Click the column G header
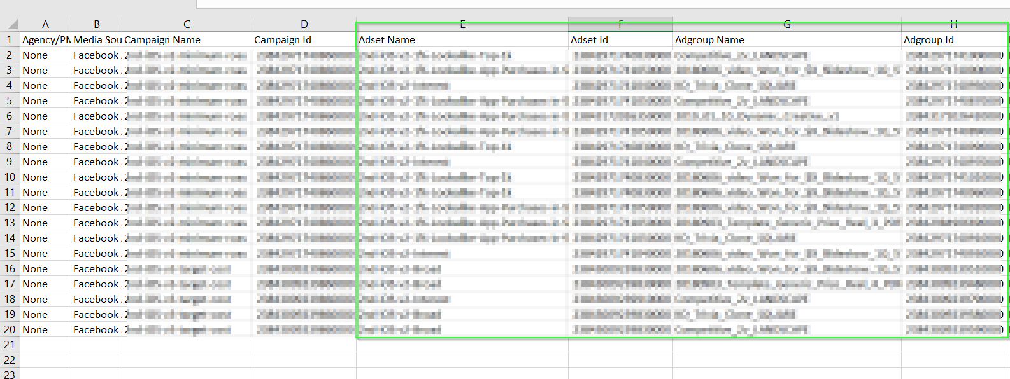The height and width of the screenshot is (379, 1010). click(786, 24)
